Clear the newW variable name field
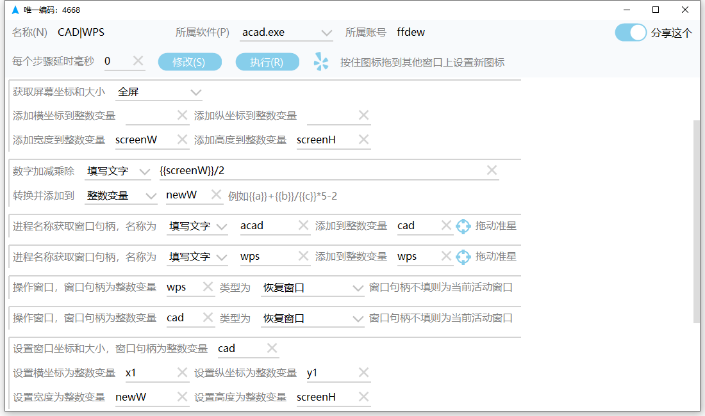This screenshot has width=705, height=416. coord(216,195)
